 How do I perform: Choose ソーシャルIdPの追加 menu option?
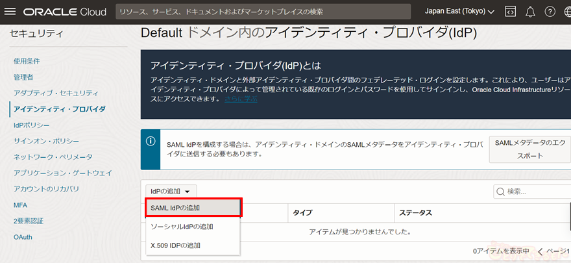tap(182, 227)
